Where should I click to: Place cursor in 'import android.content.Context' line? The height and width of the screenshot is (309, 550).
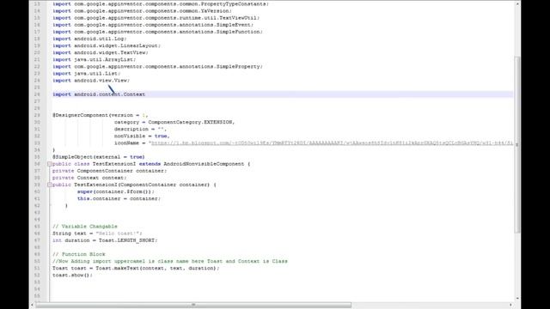[99, 94]
